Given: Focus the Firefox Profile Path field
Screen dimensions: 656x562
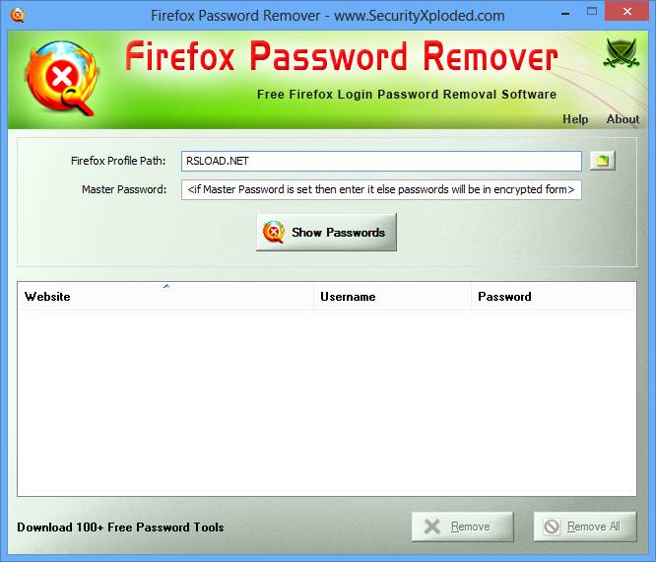Looking at the screenshot, I should tap(381, 161).
